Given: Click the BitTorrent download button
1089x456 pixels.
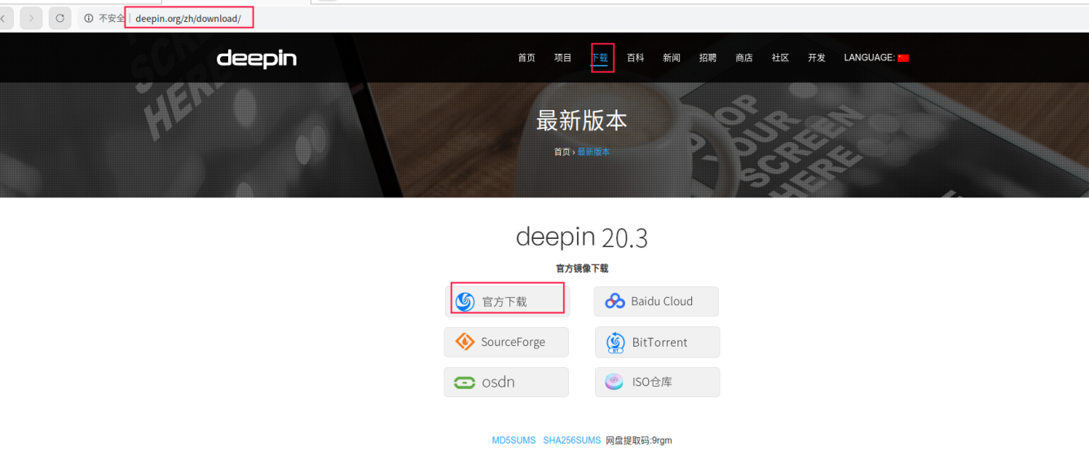Looking at the screenshot, I should click(x=657, y=342).
